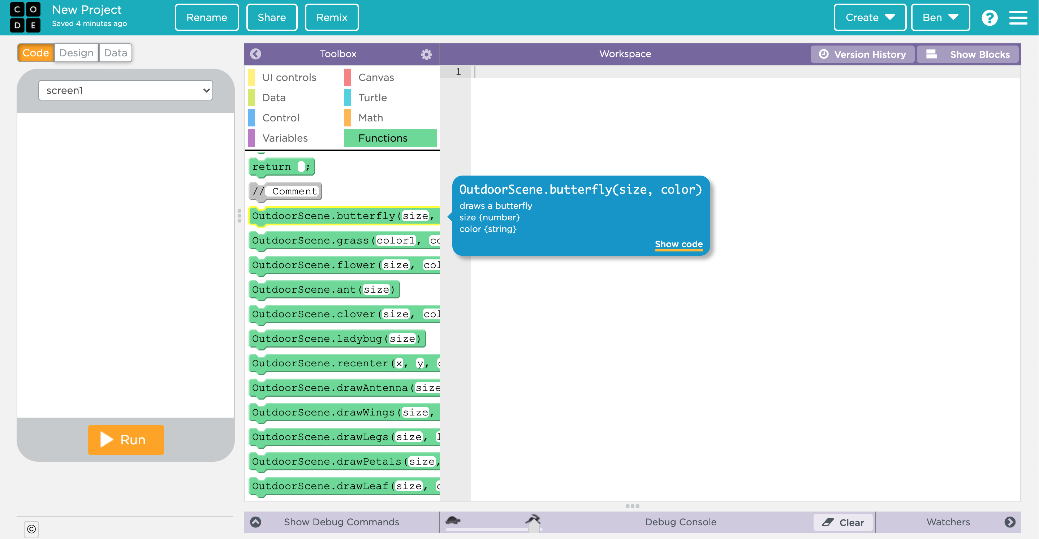Click the Remix button
Image resolution: width=1039 pixels, height=539 pixels.
pos(332,17)
